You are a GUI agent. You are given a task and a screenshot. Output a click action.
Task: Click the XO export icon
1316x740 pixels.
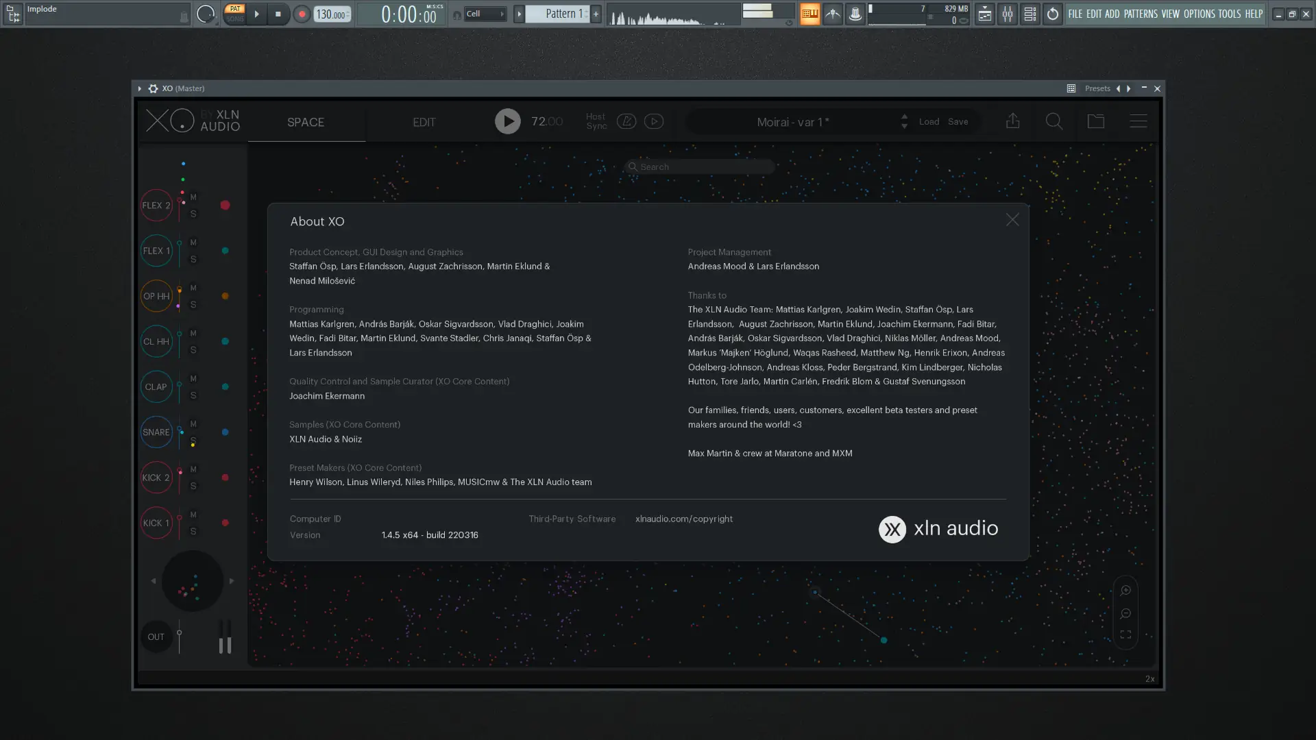pyautogui.click(x=1012, y=121)
